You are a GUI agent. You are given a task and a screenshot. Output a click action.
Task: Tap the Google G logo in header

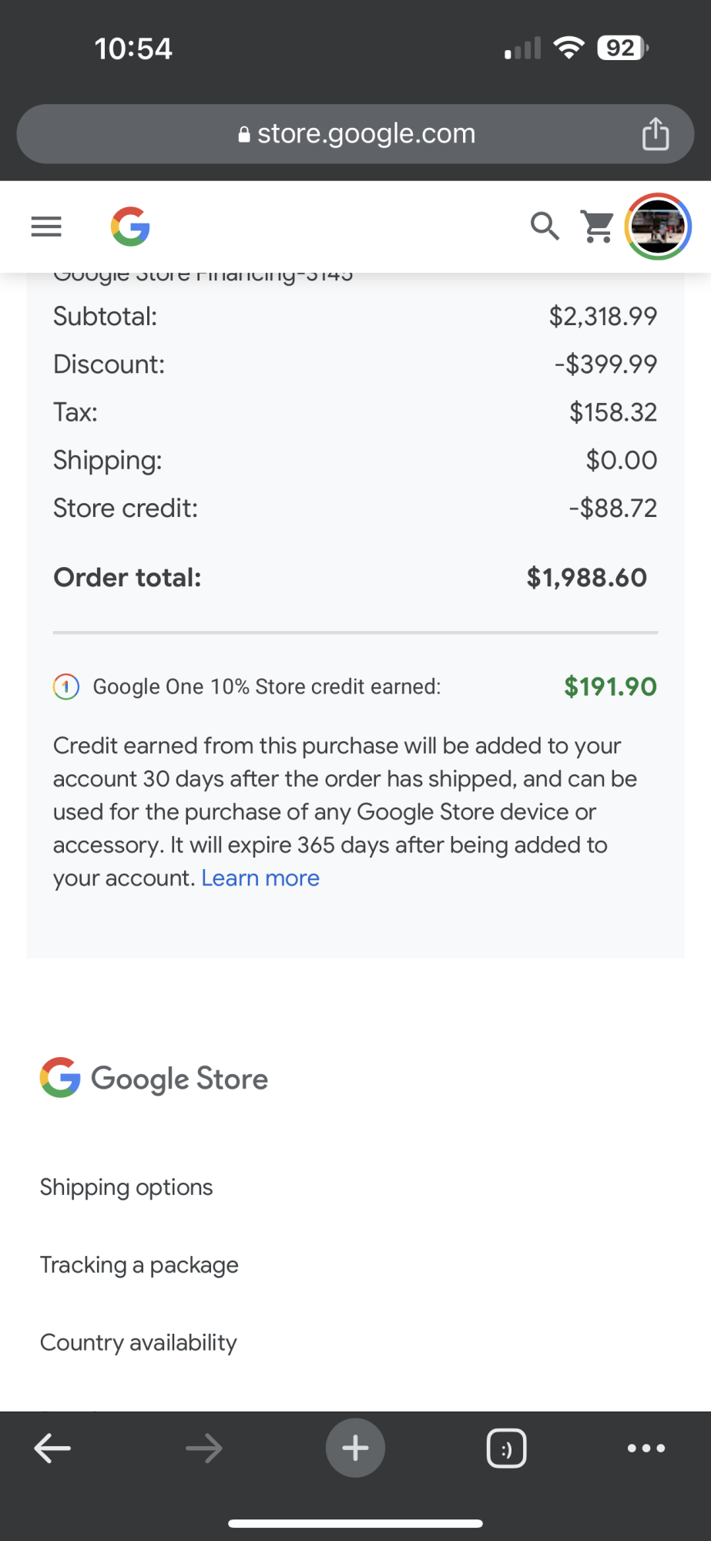coord(130,227)
